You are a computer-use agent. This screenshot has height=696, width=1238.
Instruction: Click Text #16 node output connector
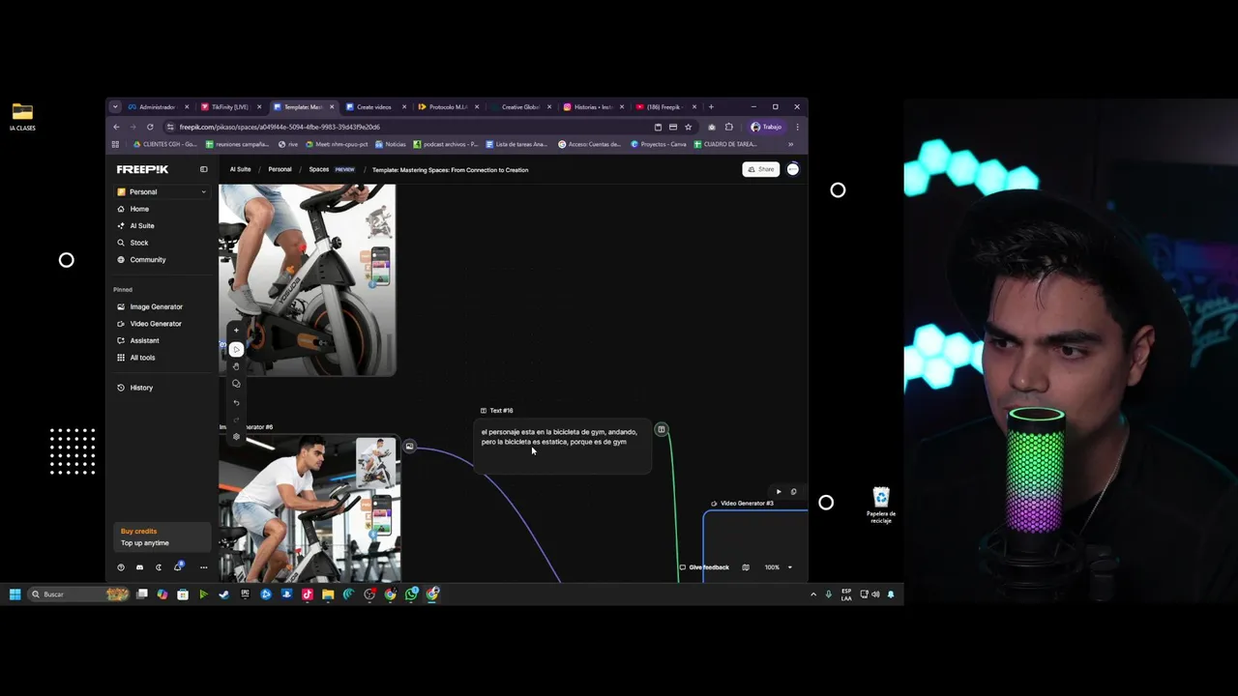pos(662,429)
